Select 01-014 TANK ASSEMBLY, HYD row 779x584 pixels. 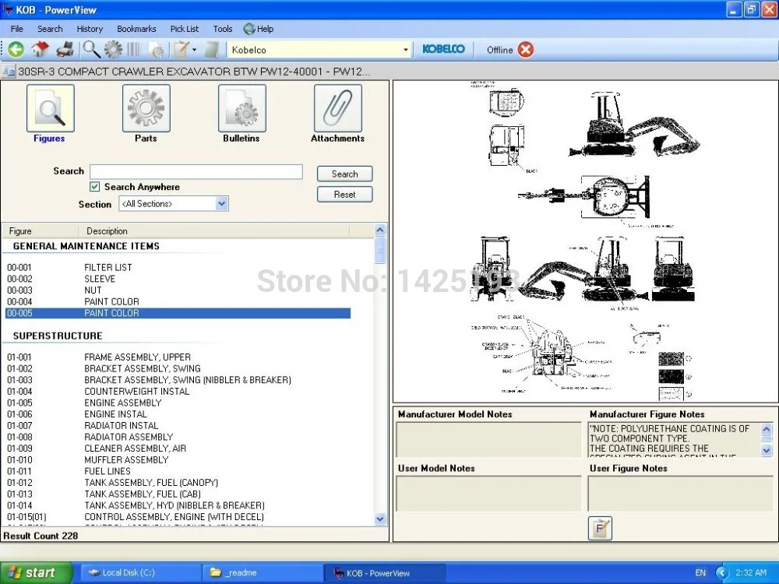(178, 505)
